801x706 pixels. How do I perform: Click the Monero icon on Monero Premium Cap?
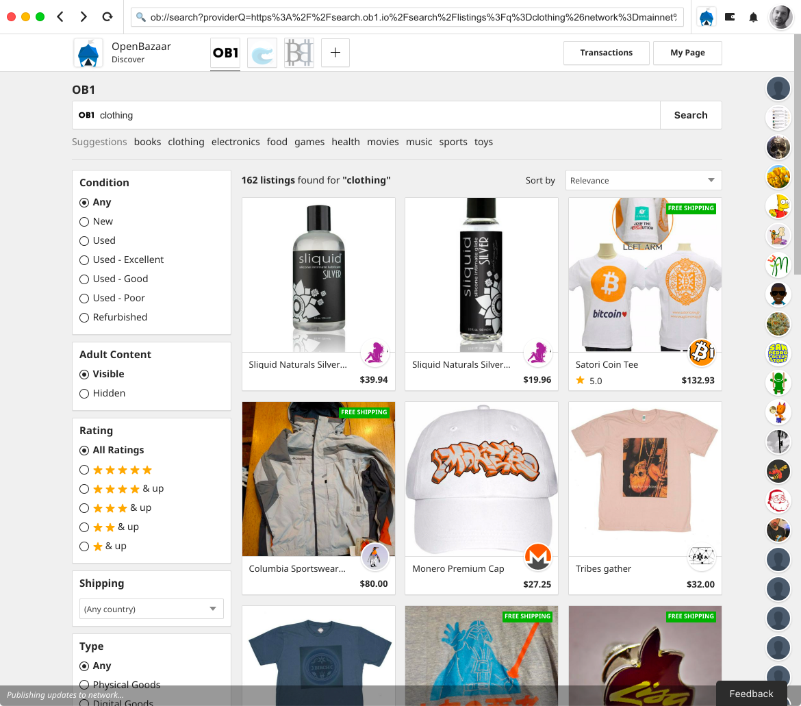(x=538, y=557)
